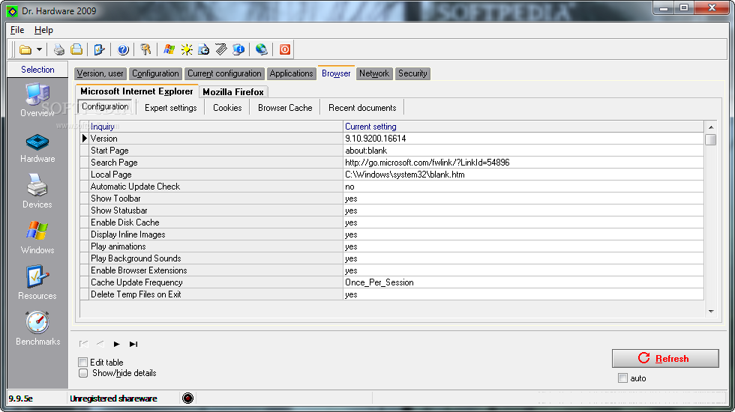Open Devices in the Selection sidebar
735x412 pixels.
click(37, 192)
